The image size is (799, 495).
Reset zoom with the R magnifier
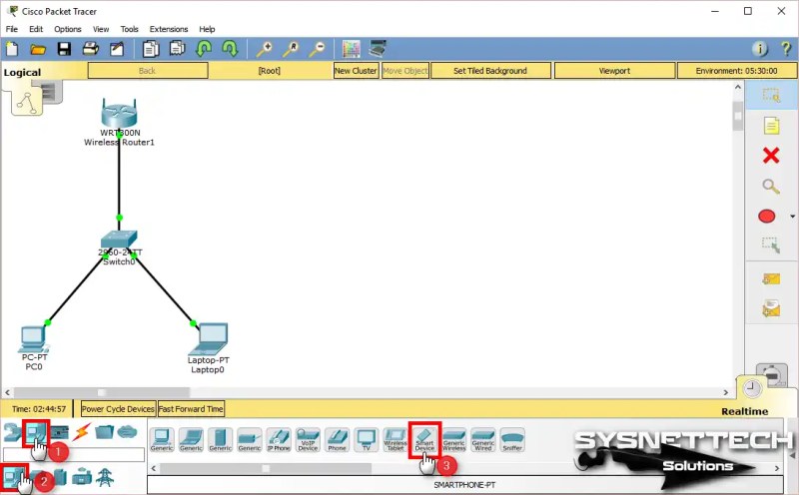(291, 49)
